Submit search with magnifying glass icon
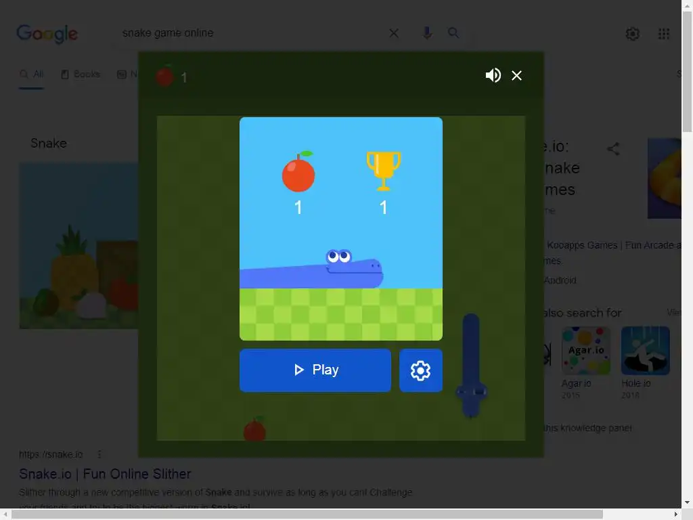This screenshot has width=693, height=520. pos(453,32)
